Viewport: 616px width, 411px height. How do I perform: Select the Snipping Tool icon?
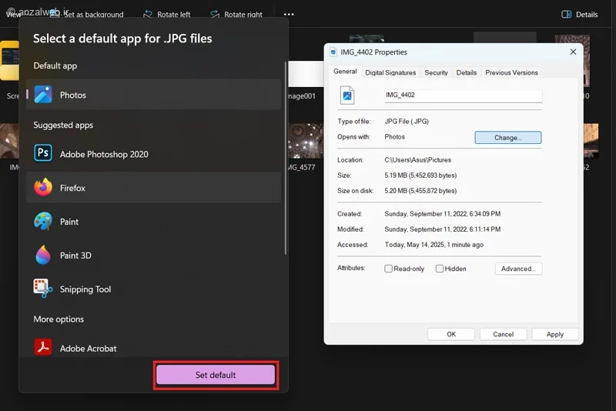pos(43,289)
